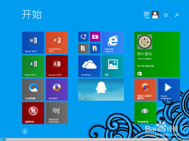189x141 pixels.
Task: Launch Internet Explorer tile
Action: click(113, 42)
